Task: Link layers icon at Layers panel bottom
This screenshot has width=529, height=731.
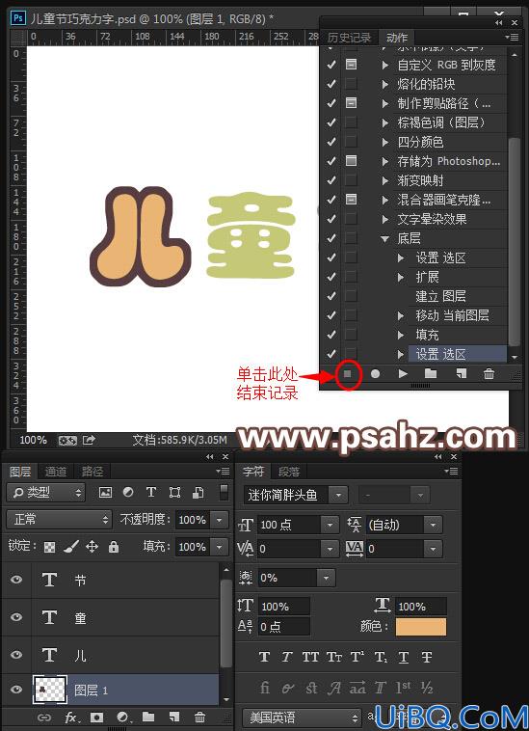Action: tap(44, 717)
